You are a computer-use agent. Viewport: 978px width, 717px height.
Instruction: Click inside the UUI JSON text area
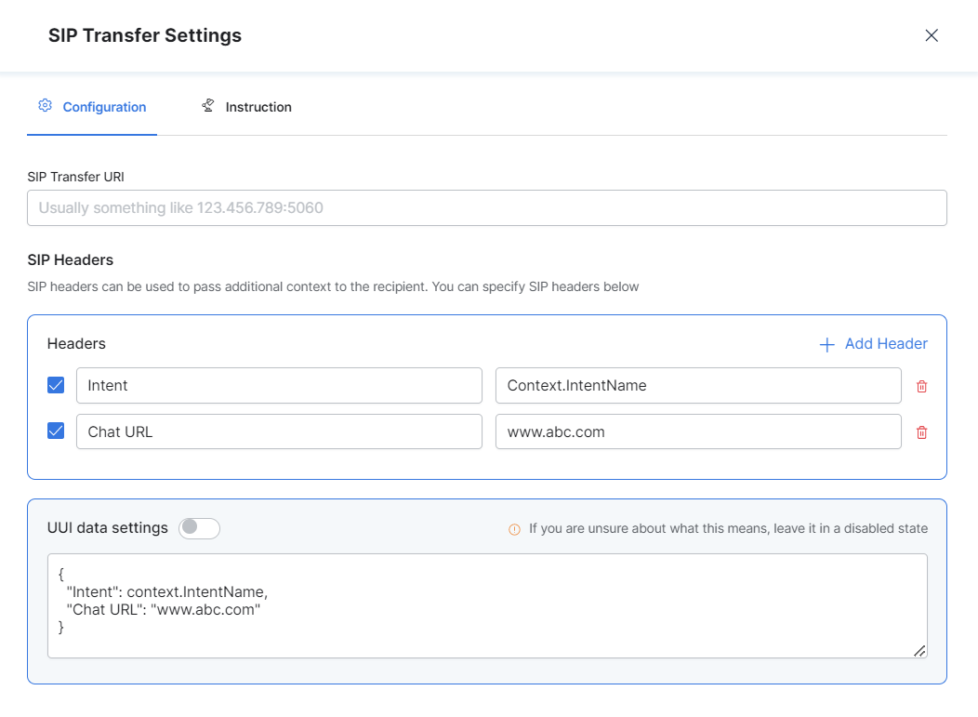pos(487,604)
